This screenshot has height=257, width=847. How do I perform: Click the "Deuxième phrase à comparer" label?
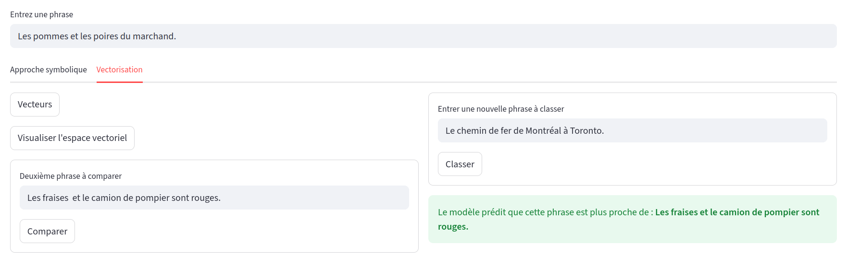tap(71, 176)
